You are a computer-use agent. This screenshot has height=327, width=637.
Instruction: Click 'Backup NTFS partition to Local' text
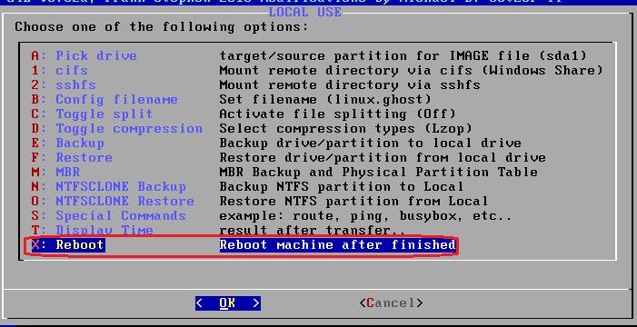[342, 187]
